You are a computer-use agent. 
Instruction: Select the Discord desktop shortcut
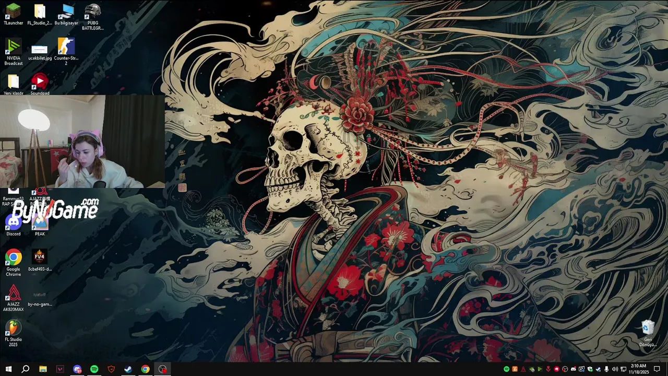(x=14, y=225)
